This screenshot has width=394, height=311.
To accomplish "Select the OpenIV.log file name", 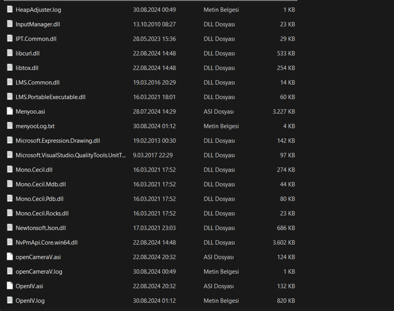I will pos(30,301).
